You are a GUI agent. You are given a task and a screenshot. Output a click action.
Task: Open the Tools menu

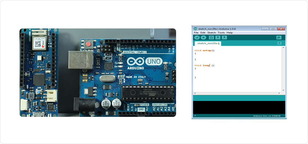221,33
